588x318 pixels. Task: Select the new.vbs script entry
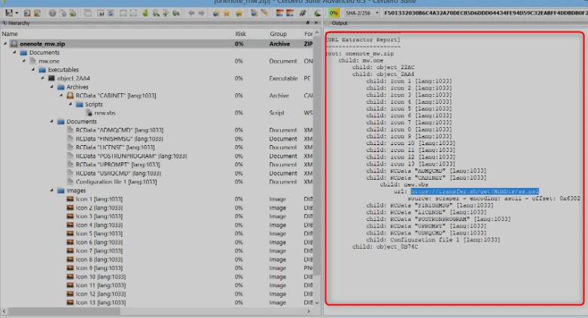105,113
